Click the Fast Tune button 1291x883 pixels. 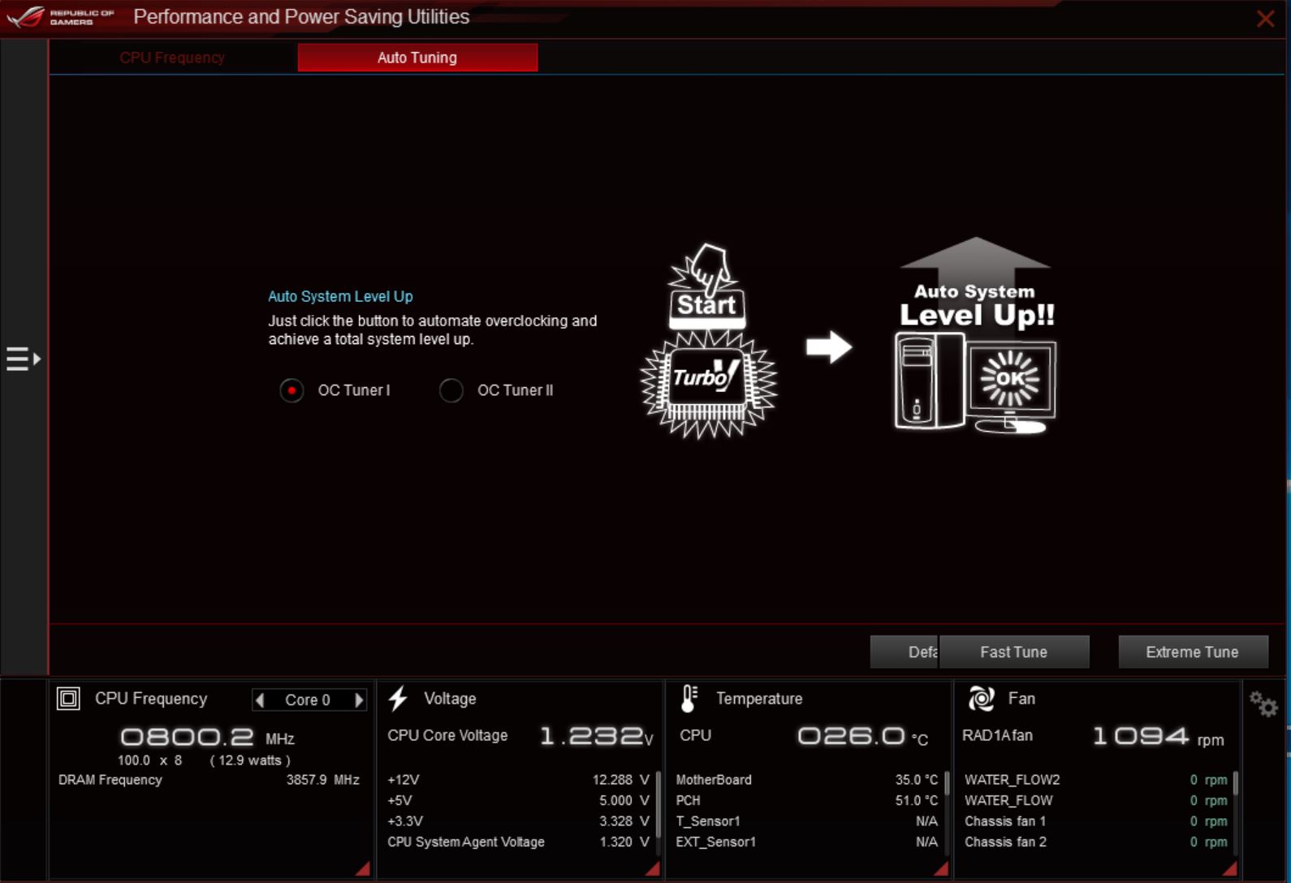1013,652
